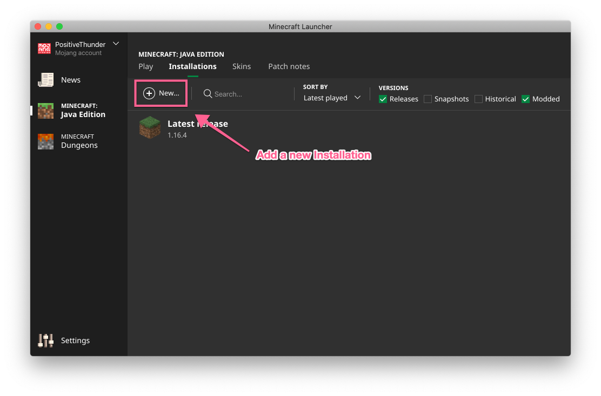601x396 pixels.
Task: Click the PositiveThunder account name
Action: 80,44
